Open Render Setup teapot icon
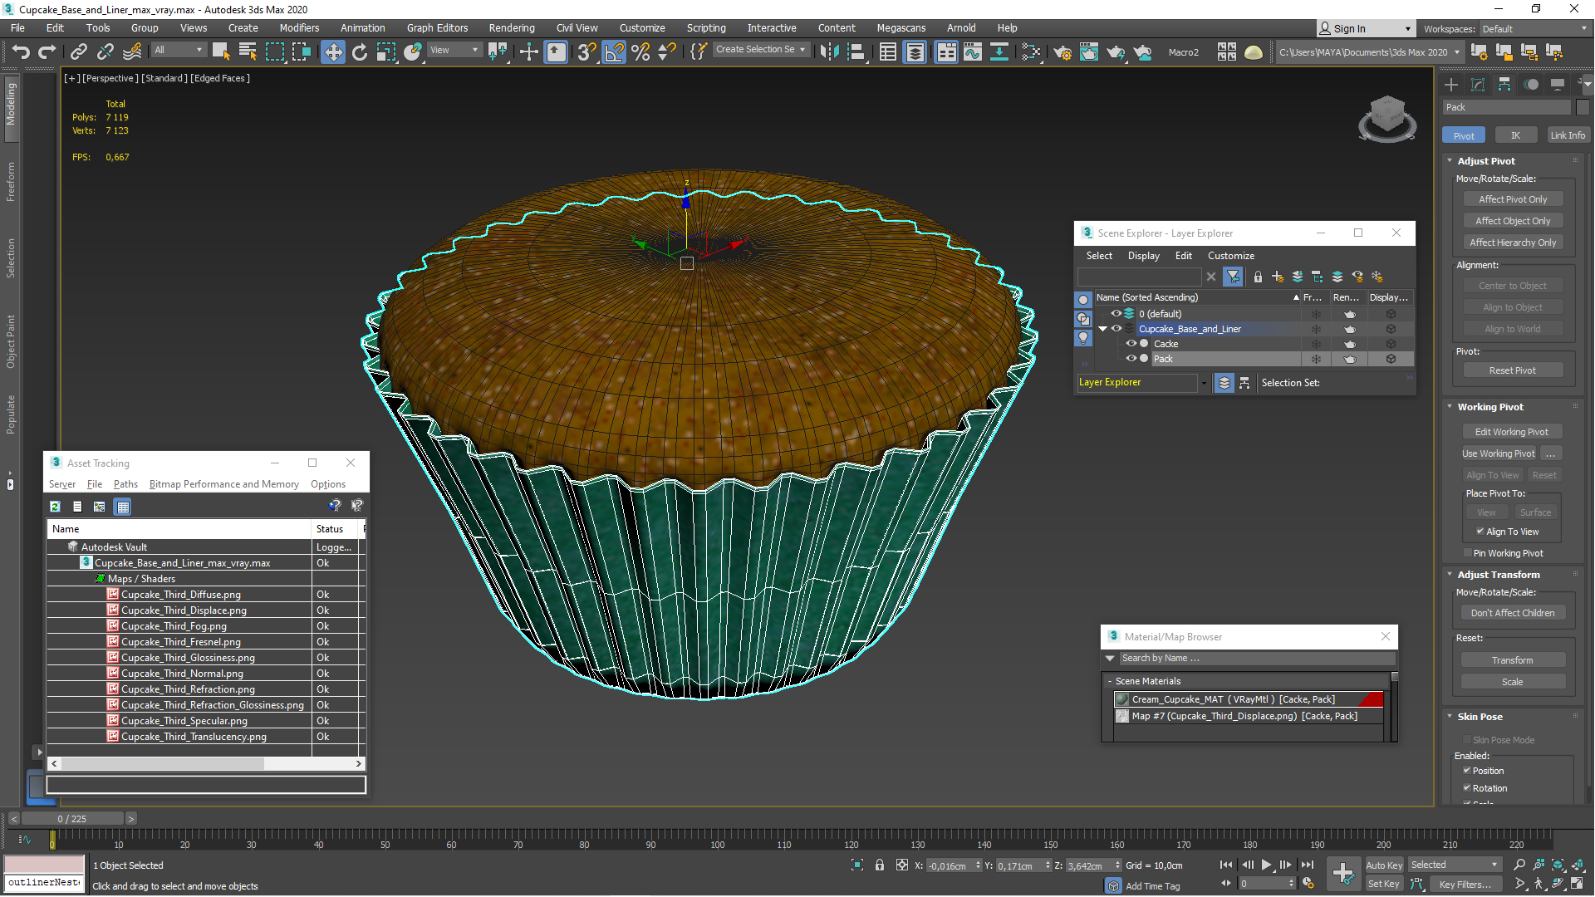This screenshot has width=1595, height=897. 1063,52
